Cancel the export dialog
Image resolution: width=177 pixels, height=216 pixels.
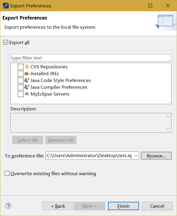[157, 206]
